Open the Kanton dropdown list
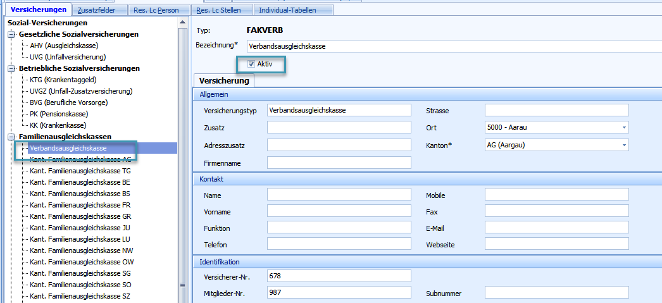662x303 pixels. [624, 145]
